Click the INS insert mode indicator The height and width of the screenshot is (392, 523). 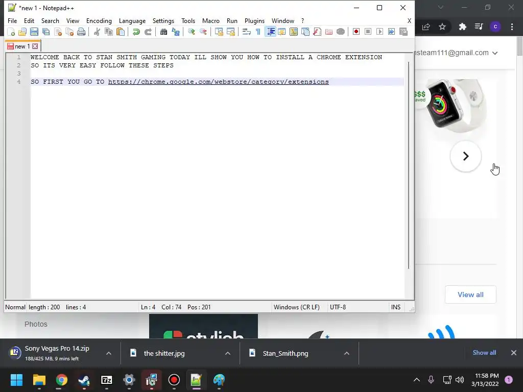click(x=396, y=307)
